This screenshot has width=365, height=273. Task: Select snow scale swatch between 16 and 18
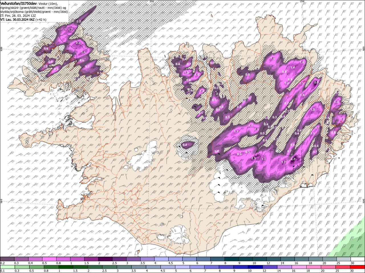coord(301,259)
